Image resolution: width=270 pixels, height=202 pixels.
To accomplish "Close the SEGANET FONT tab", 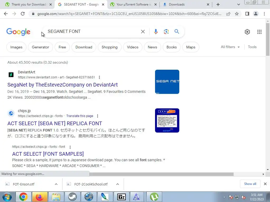I will [103, 4].
